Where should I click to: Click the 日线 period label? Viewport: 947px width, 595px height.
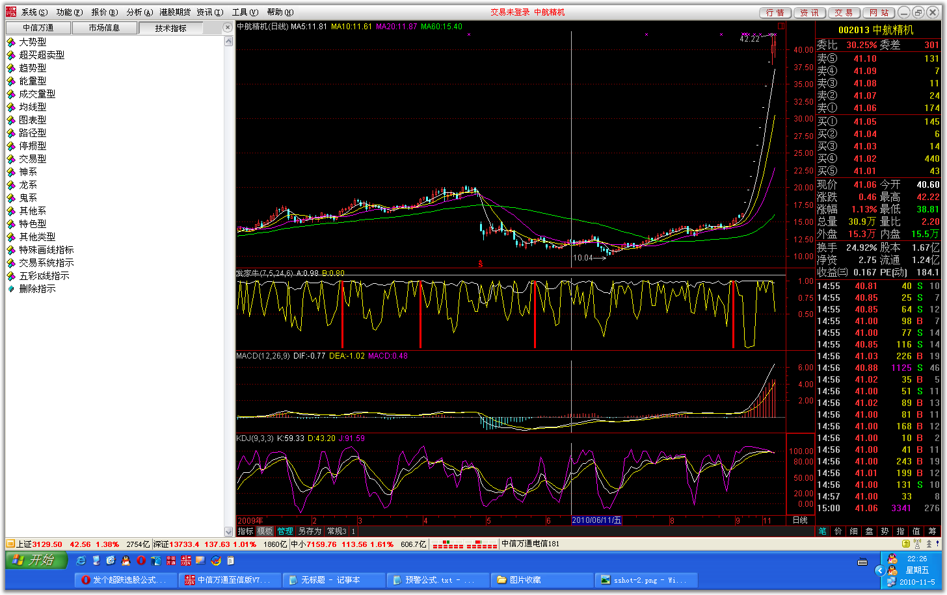800,520
